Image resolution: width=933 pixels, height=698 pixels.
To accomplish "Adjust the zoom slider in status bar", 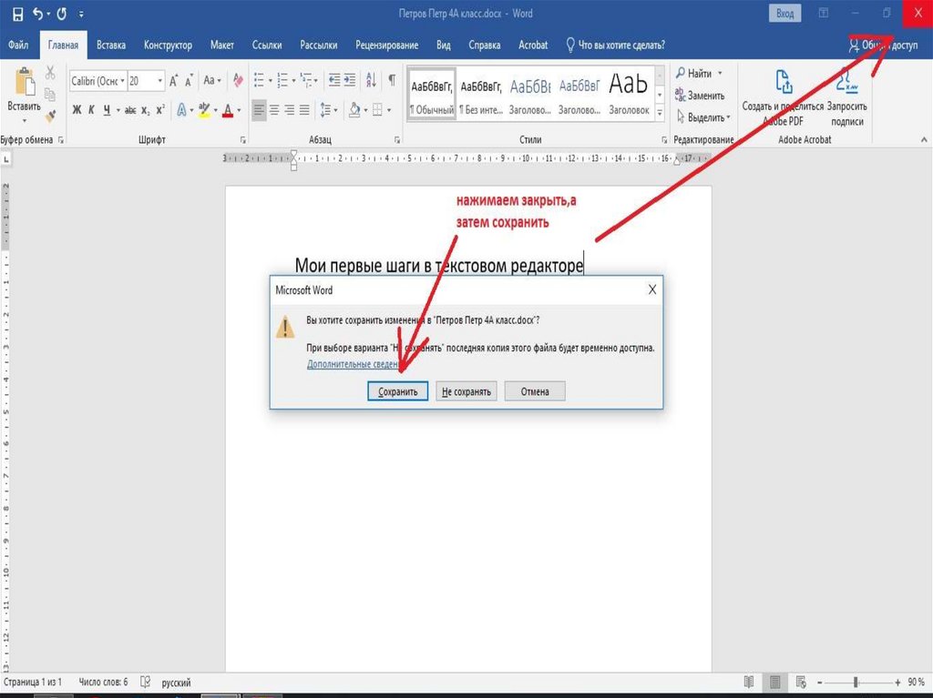I will [856, 683].
